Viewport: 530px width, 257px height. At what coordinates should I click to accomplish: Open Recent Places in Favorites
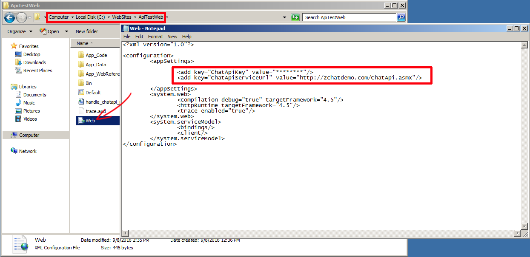pos(37,71)
